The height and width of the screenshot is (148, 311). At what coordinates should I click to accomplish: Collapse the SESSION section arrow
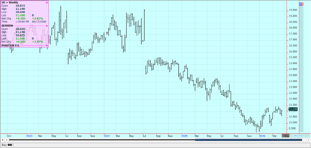(x=47, y=26)
